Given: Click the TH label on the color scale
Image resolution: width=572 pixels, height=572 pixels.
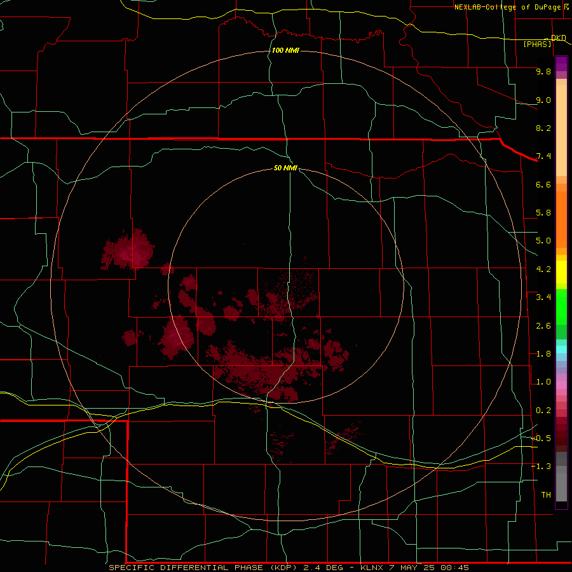Looking at the screenshot, I should (546, 494).
